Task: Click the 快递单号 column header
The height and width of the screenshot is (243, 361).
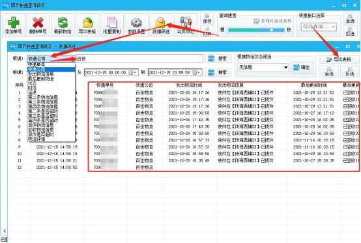Action: (x=105, y=85)
